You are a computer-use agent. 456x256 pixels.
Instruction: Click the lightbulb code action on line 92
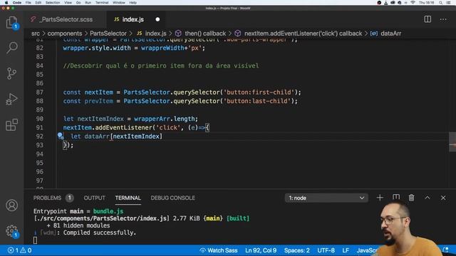[60, 136]
